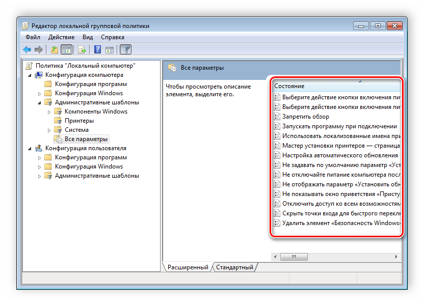Viewport: 424px width, 306px height.
Task: Click the Back arrow toolbar icon
Action: pyautogui.click(x=28, y=50)
